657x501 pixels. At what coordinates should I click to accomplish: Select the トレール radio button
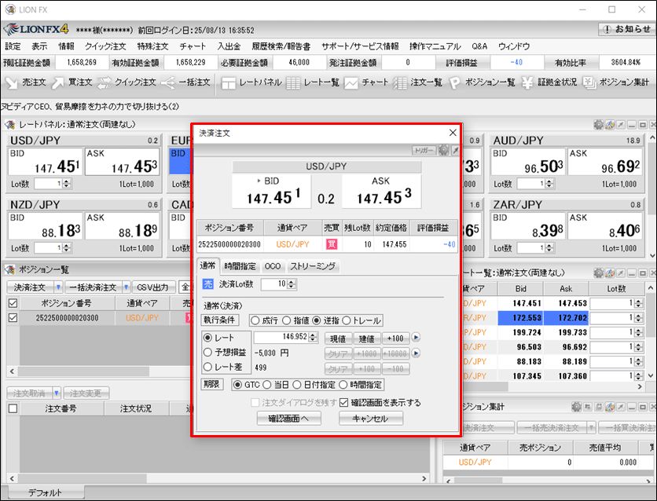coord(347,320)
